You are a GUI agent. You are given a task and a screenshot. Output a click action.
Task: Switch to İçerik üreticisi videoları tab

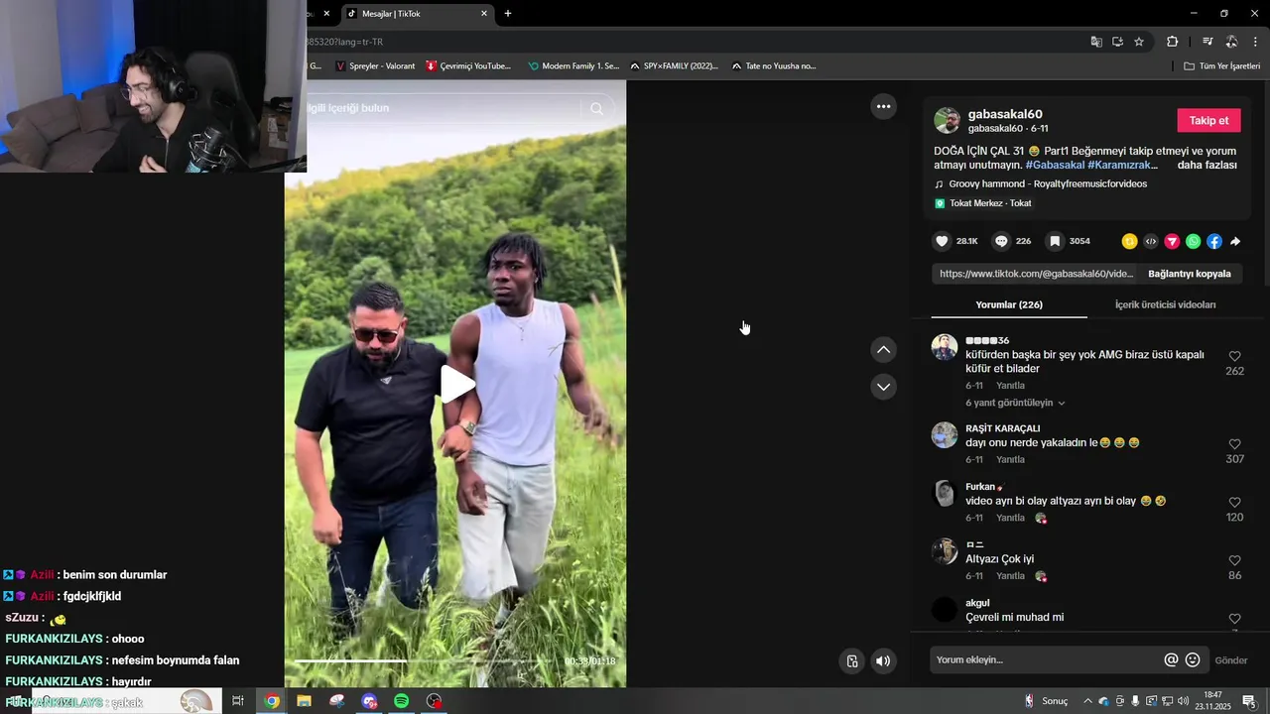click(x=1165, y=304)
